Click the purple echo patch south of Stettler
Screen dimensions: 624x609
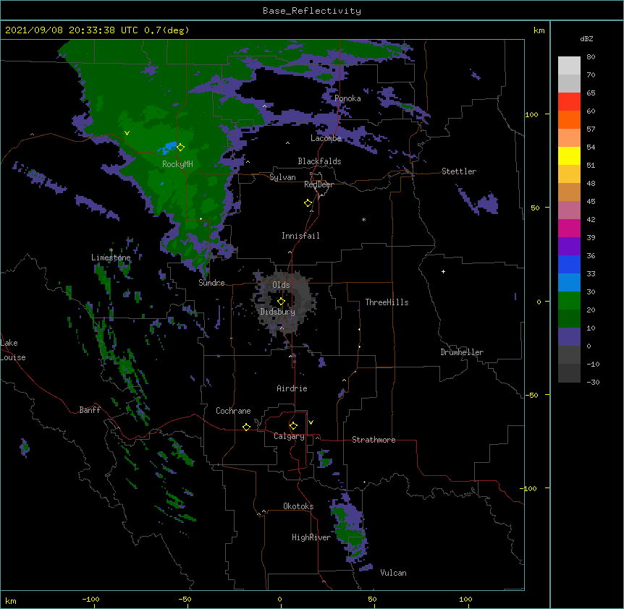pos(488,203)
